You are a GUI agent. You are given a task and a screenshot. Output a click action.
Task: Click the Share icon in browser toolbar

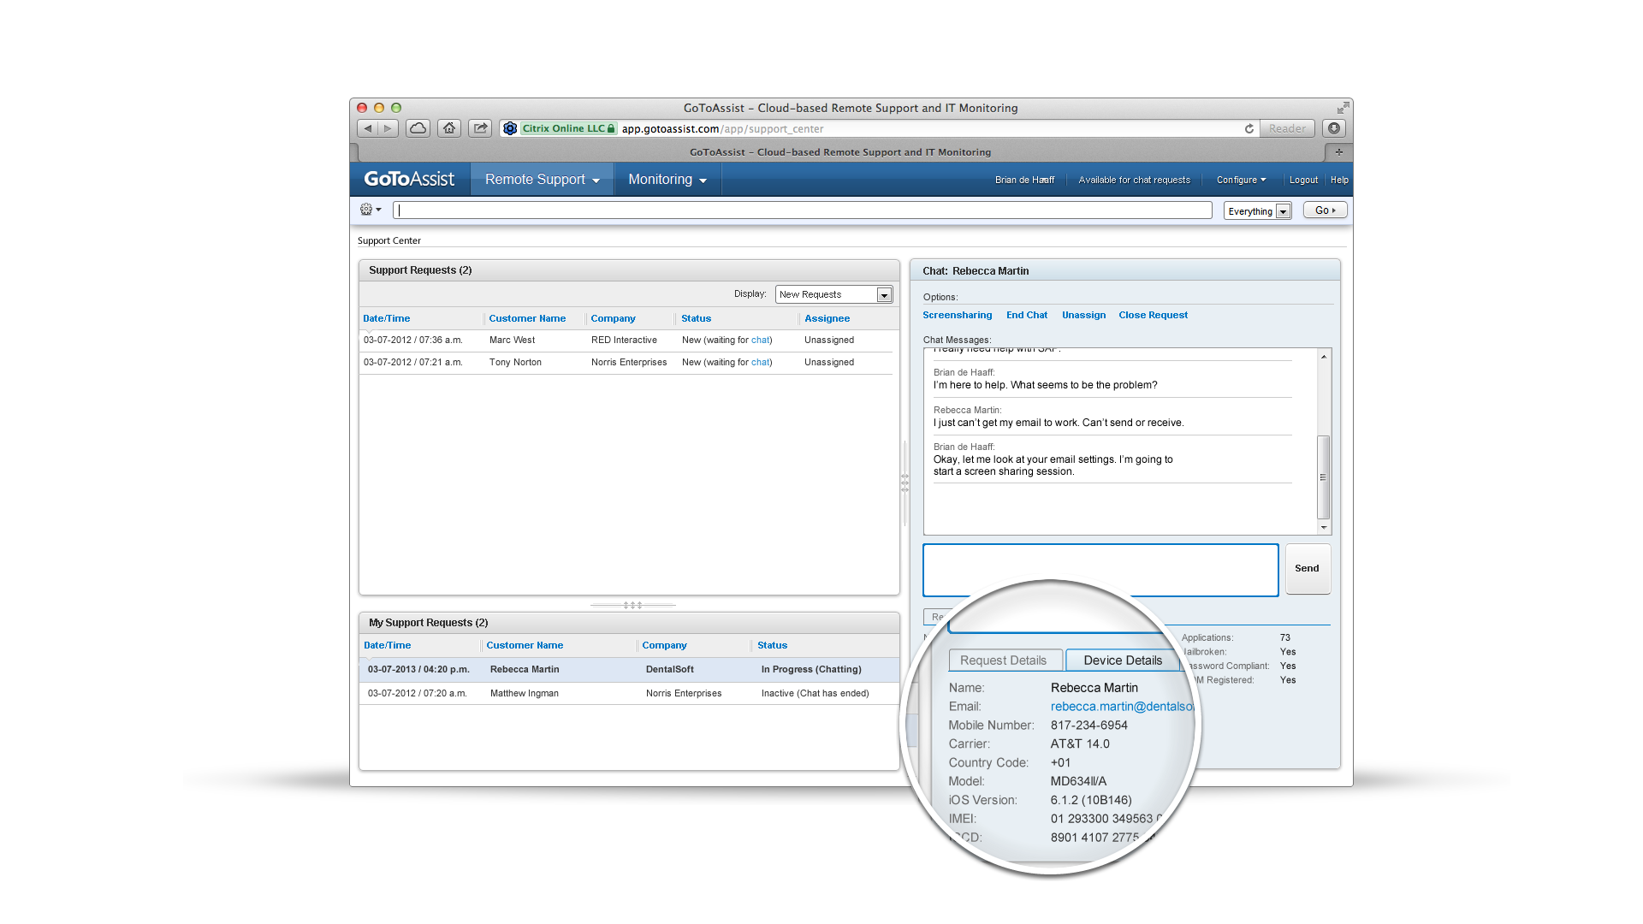pyautogui.click(x=481, y=128)
